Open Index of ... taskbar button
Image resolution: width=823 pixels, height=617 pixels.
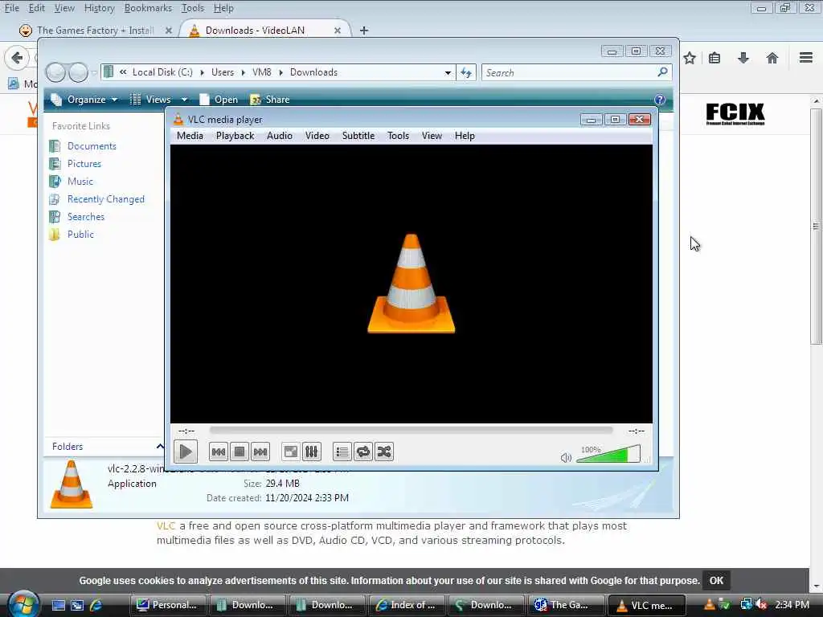[x=406, y=605]
